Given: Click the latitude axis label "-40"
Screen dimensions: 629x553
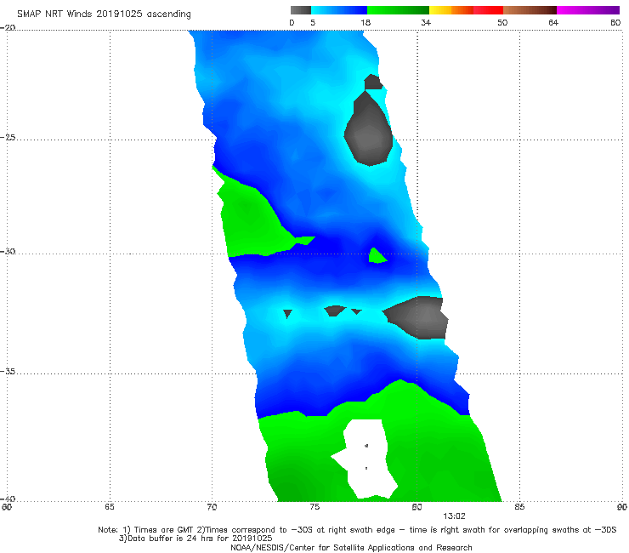Looking at the screenshot, I should tap(8, 499).
